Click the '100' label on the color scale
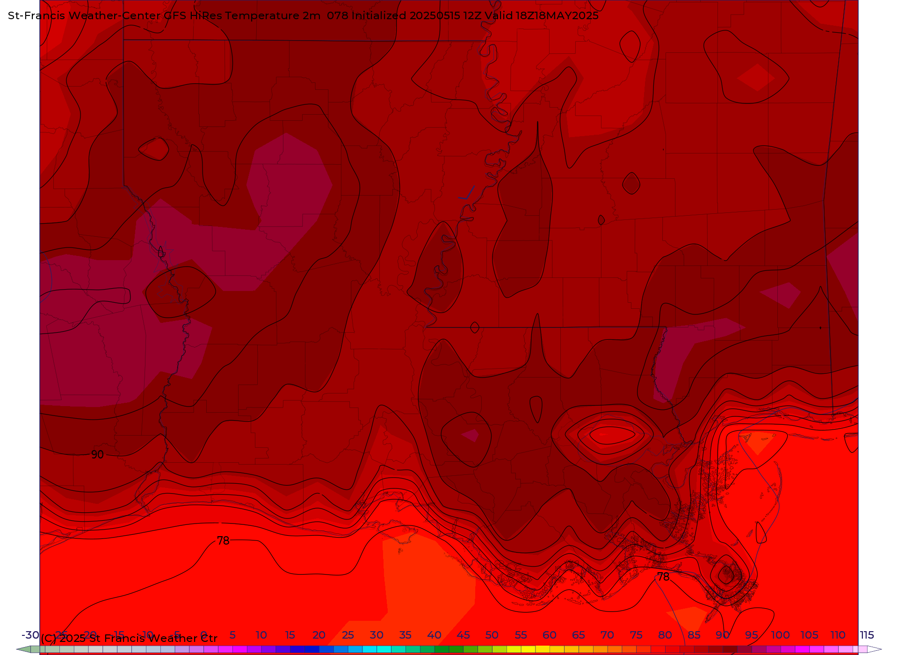Screen dimensions: 898x655 780,635
